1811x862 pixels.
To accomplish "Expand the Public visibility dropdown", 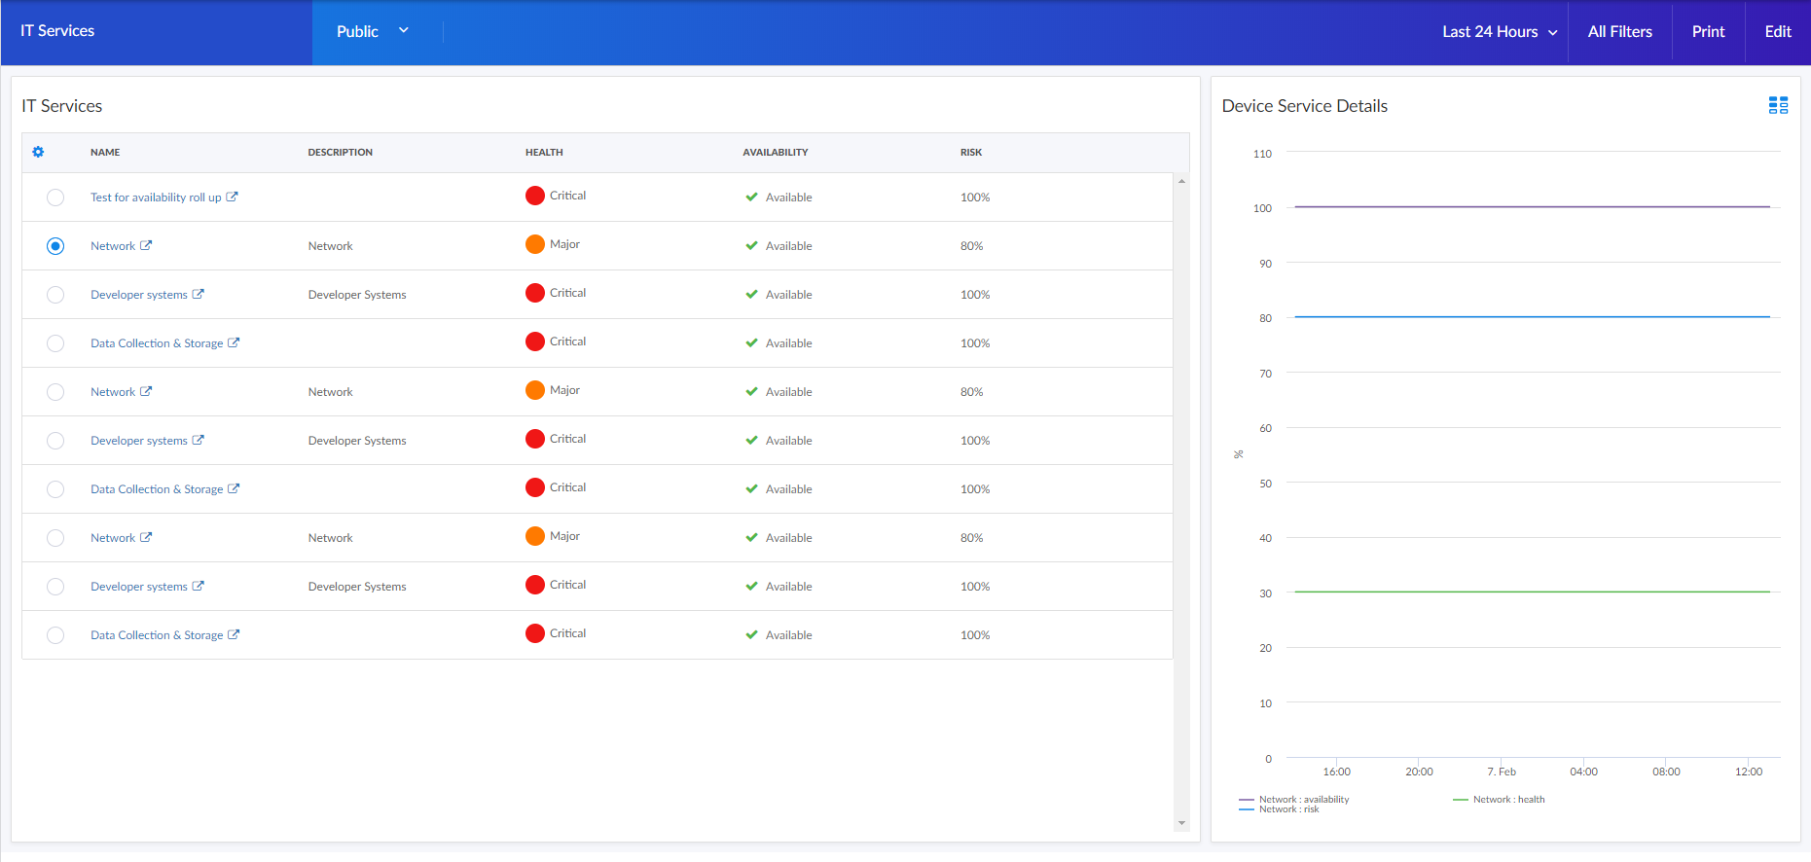I will (x=373, y=32).
